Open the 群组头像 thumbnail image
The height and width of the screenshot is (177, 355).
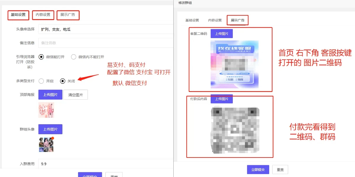46,145
